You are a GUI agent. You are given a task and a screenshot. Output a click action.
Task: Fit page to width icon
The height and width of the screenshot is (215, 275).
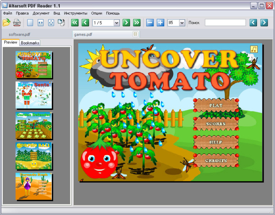(x=40, y=23)
